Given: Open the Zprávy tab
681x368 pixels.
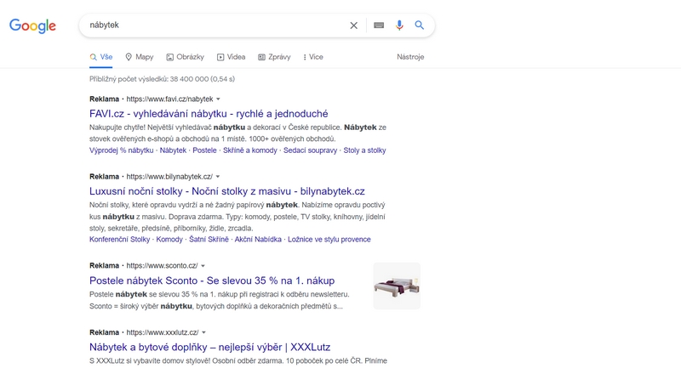Looking at the screenshot, I should [274, 57].
